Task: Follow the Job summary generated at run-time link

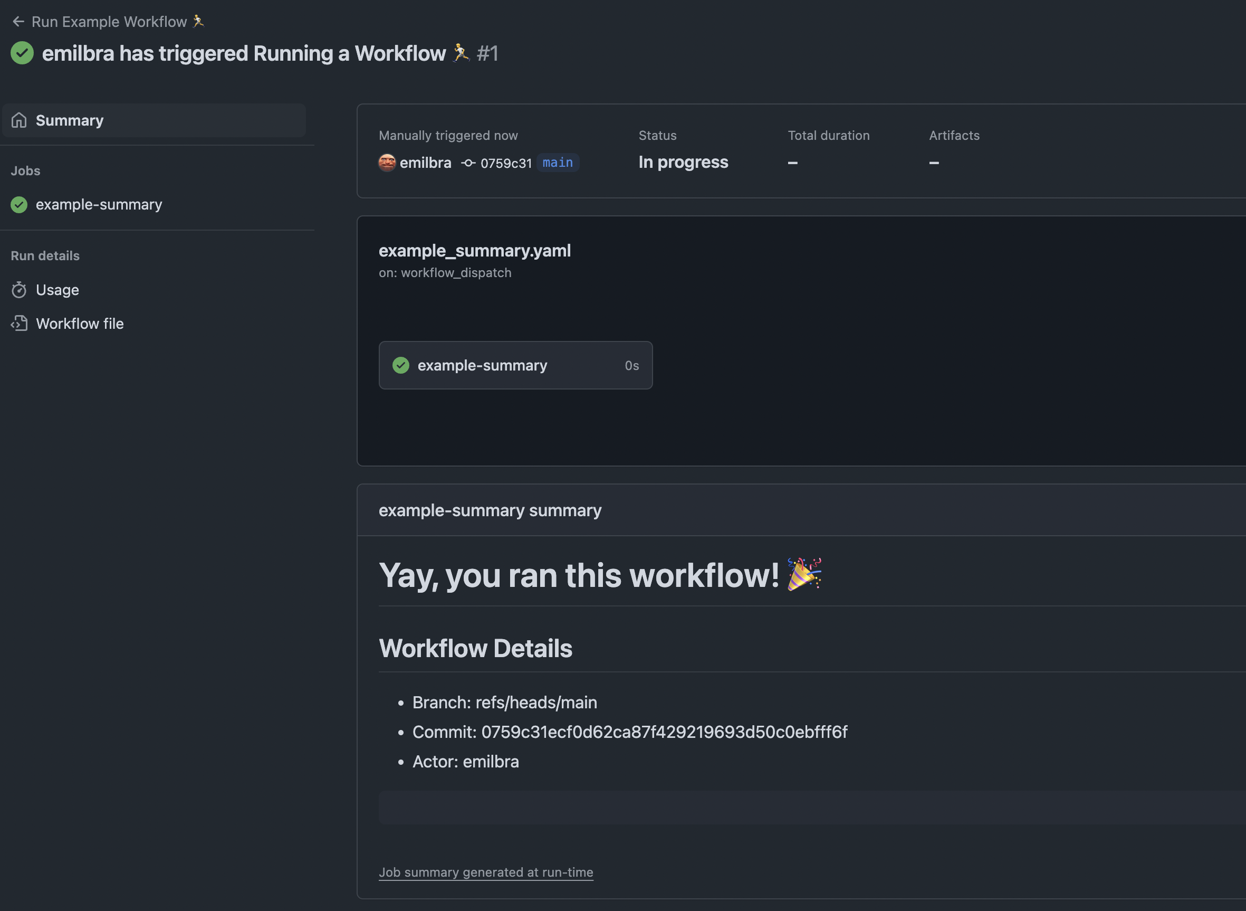Action: click(x=485, y=872)
